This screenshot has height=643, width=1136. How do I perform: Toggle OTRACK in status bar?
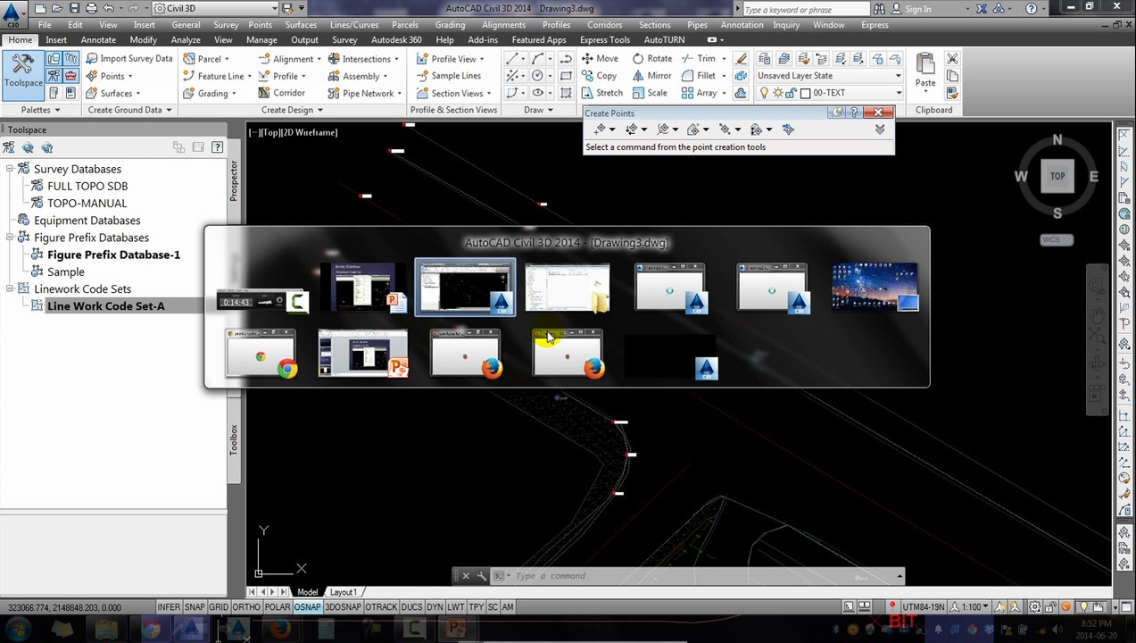pyautogui.click(x=381, y=607)
